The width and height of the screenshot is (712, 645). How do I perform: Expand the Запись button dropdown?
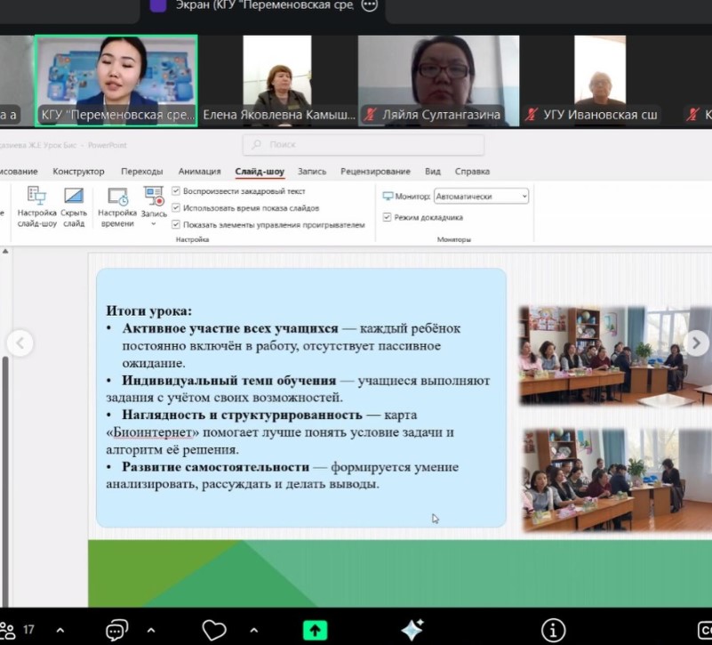(x=154, y=225)
